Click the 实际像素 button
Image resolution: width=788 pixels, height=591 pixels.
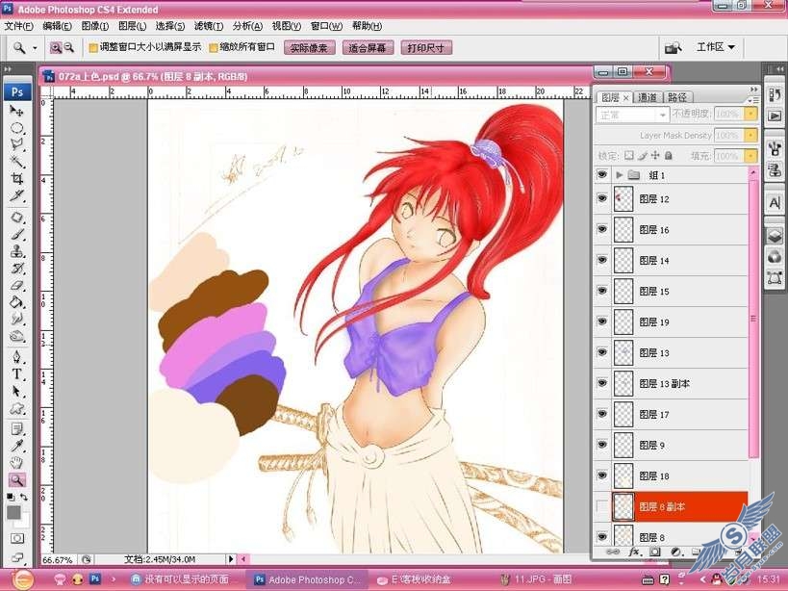(x=309, y=48)
